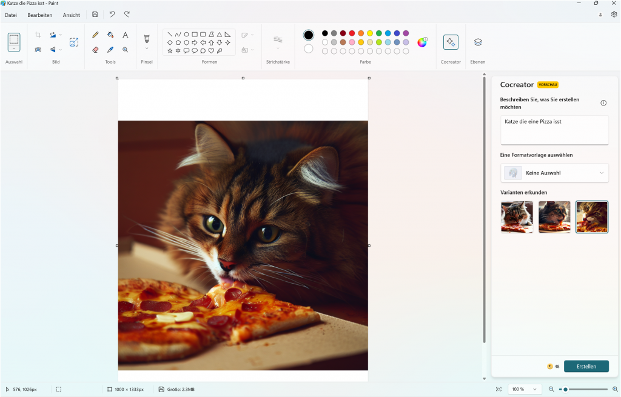Open the shape fill dropdown
Viewport: 621px width, 397px height.
(247, 50)
